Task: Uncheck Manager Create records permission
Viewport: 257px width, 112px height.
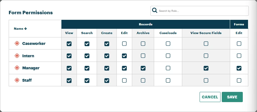Action: coord(107,68)
